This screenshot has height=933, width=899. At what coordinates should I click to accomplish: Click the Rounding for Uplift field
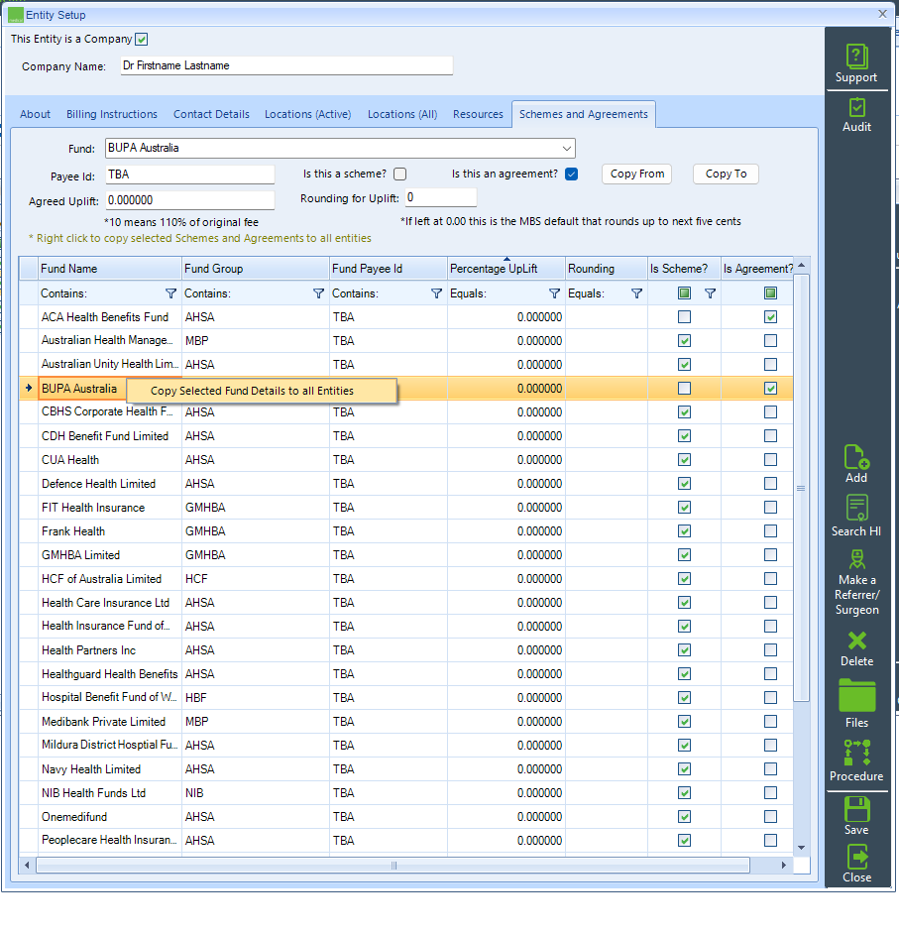(441, 197)
